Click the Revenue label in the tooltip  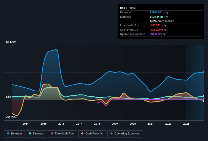click(125, 12)
